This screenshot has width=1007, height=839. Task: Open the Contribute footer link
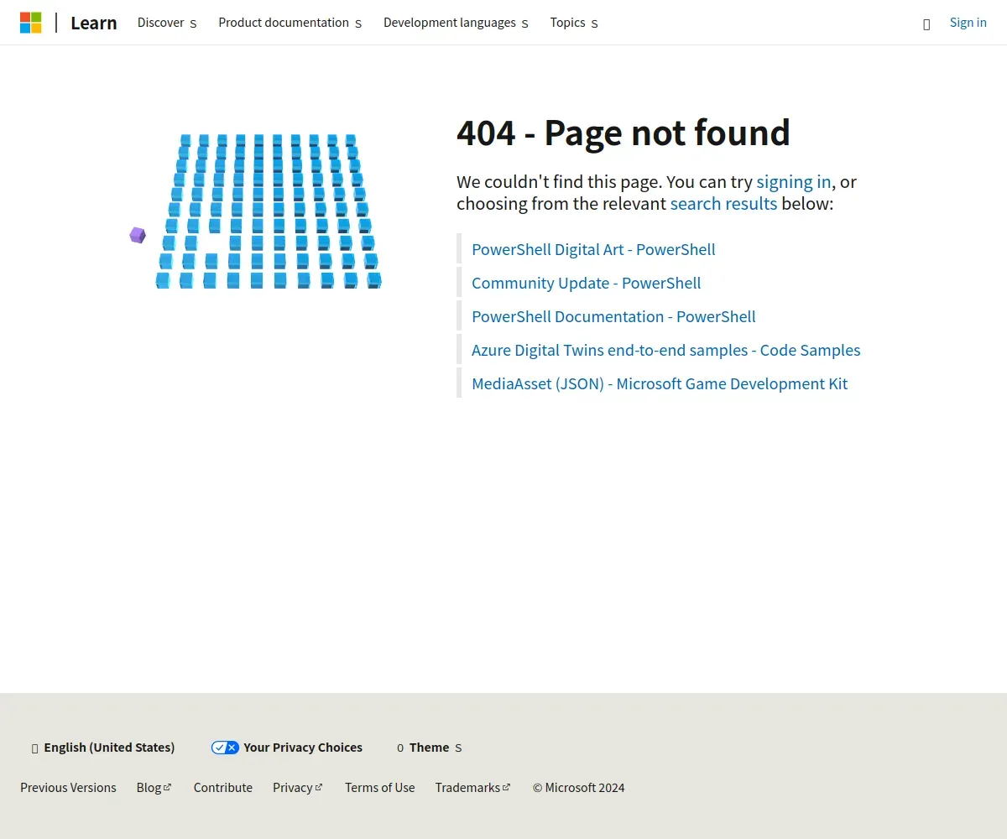[x=223, y=788]
